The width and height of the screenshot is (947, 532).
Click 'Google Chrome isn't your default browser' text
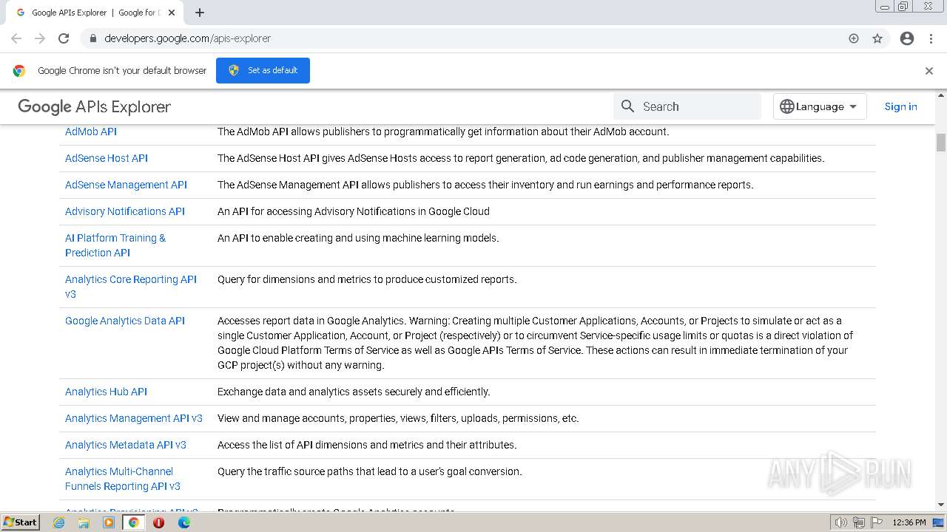pos(122,71)
